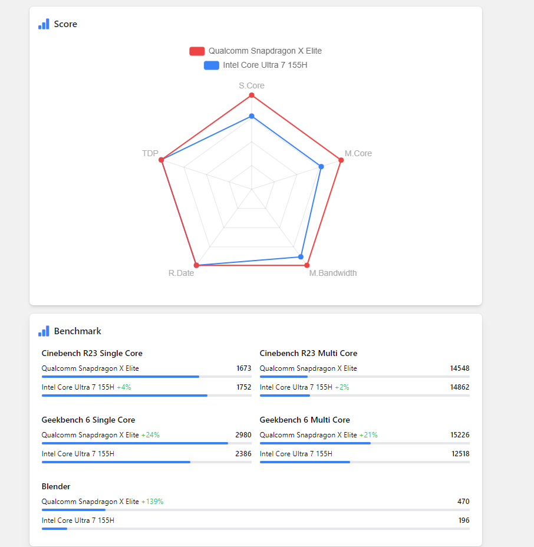
Task: Click the +2% Cinebench multi core badge
Action: coord(342,387)
